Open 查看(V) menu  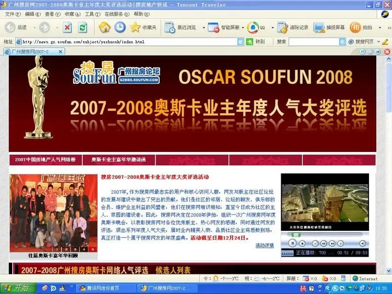coord(53,14)
